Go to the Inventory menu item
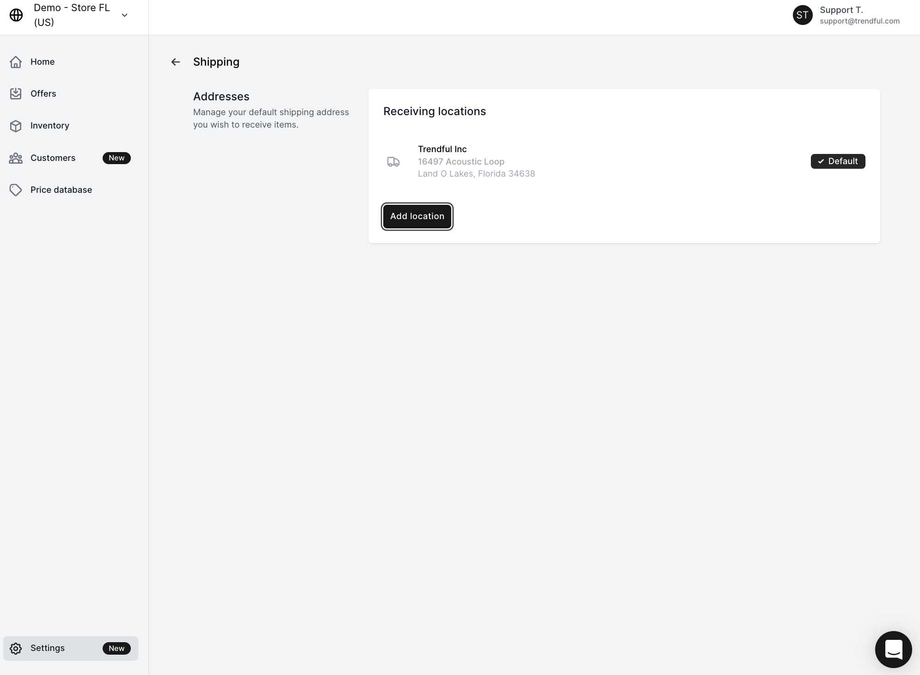Viewport: 920px width, 675px height. click(x=50, y=126)
